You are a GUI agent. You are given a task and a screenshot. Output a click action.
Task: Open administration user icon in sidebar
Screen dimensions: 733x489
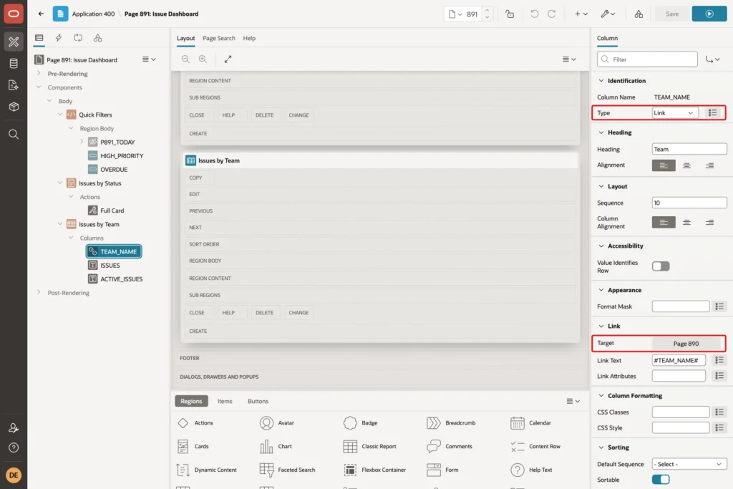tap(14, 427)
